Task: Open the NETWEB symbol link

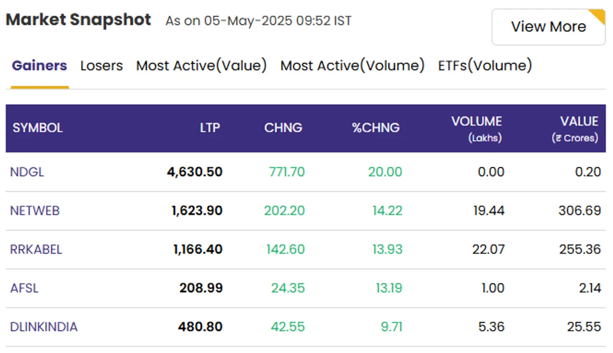Action: click(34, 211)
